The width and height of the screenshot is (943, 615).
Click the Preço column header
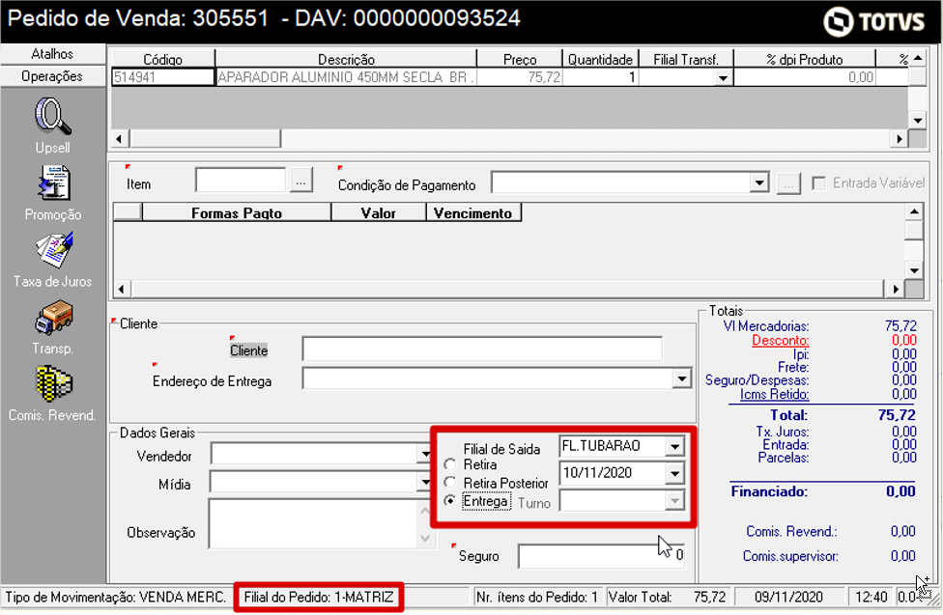[x=520, y=60]
